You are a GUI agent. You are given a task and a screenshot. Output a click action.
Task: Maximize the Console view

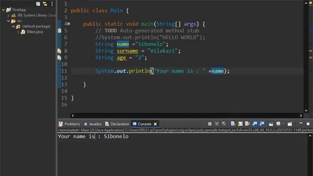coord(308,124)
